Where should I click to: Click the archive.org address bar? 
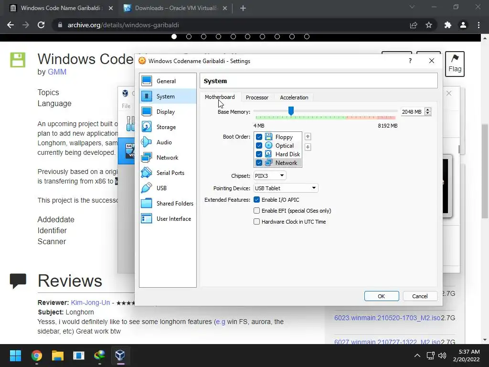click(x=231, y=25)
